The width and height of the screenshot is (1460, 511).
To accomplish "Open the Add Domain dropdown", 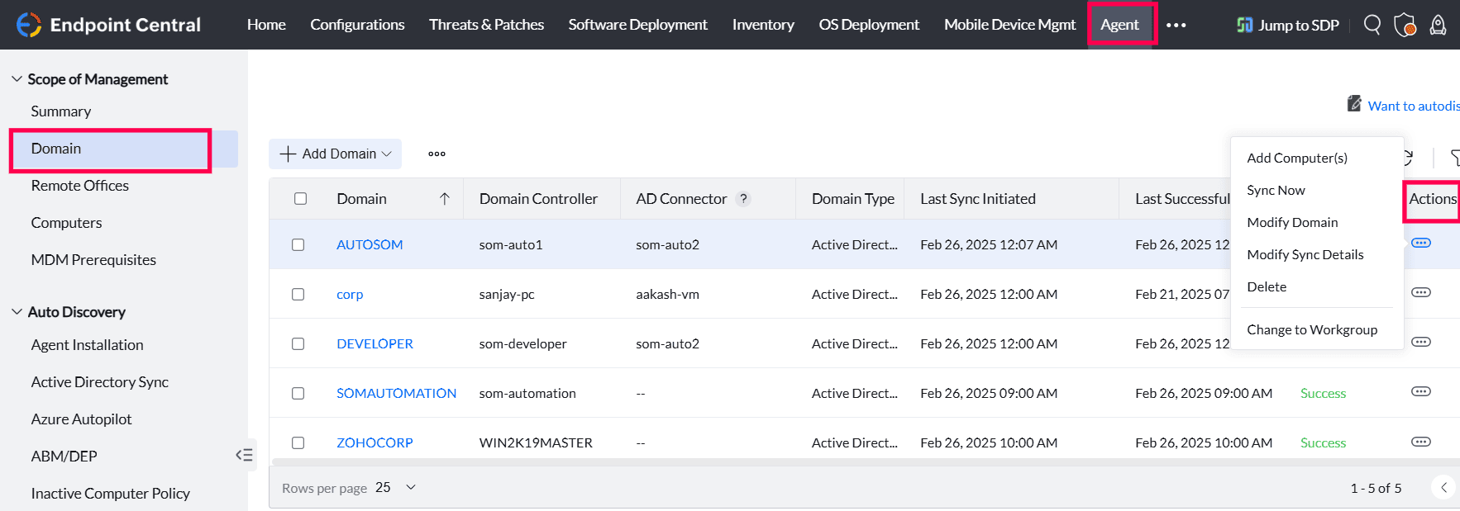I will (x=335, y=154).
